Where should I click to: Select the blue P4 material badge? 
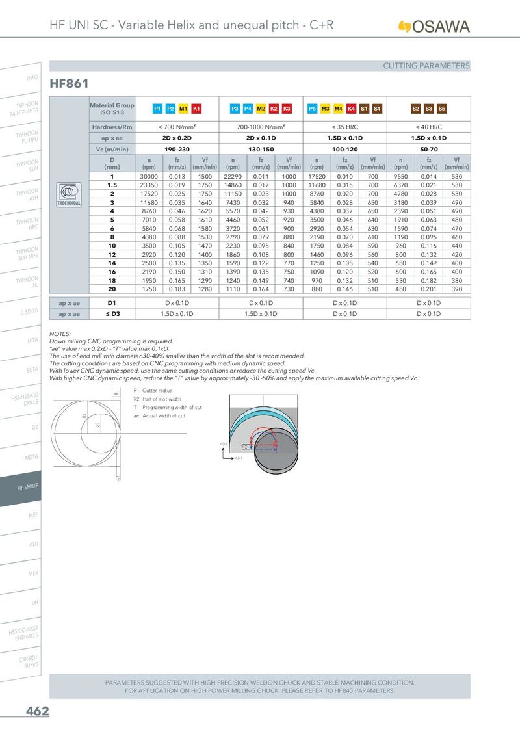[x=248, y=109]
